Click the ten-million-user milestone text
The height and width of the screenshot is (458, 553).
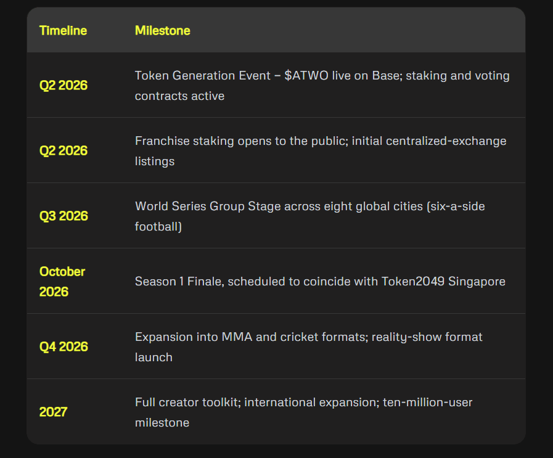point(304,412)
